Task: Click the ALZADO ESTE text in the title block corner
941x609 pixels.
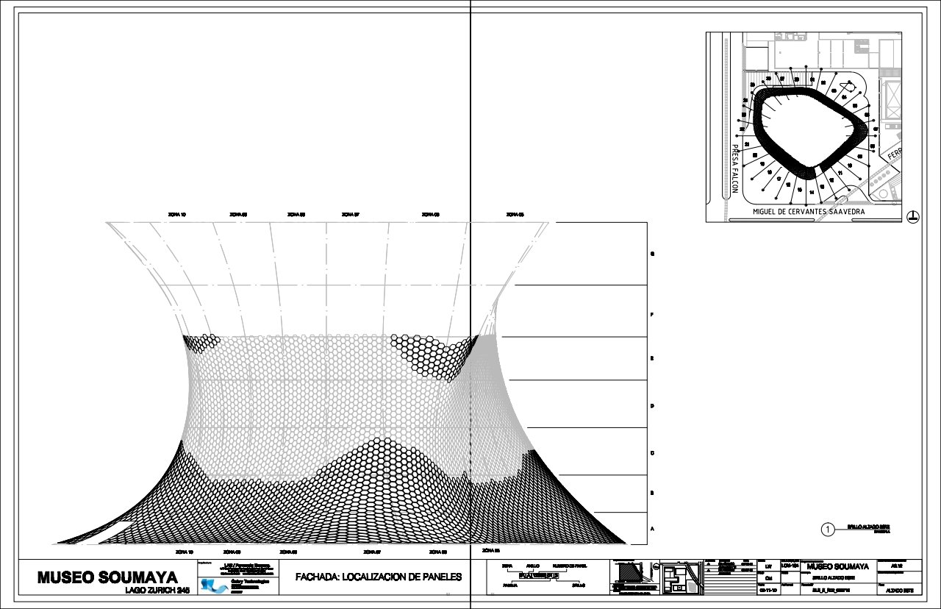Action: coord(901,590)
